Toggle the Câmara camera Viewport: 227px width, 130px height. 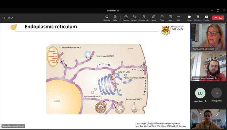pos(189,18)
